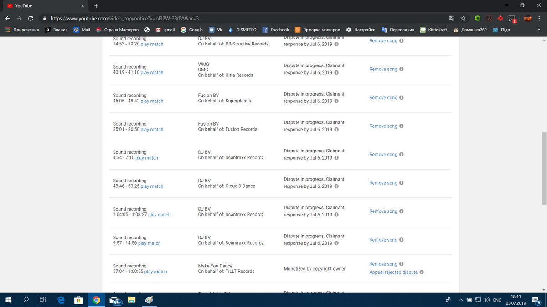This screenshot has height=307, width=547.
Task: Play match for 48:46 - 53:25 recording
Action: click(152, 186)
